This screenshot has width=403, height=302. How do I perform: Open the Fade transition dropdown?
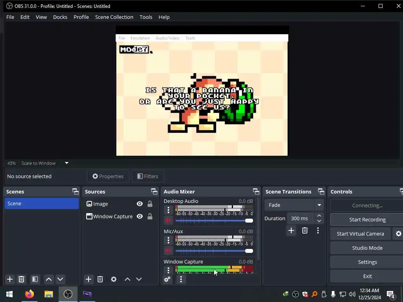point(294,205)
